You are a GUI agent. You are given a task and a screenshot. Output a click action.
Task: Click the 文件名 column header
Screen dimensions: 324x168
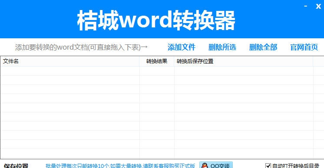[69, 61]
